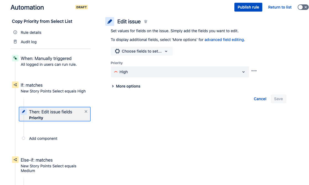309x185 pixels.
Task: Click the gear icon in Choose fields to set
Action: 117,51
